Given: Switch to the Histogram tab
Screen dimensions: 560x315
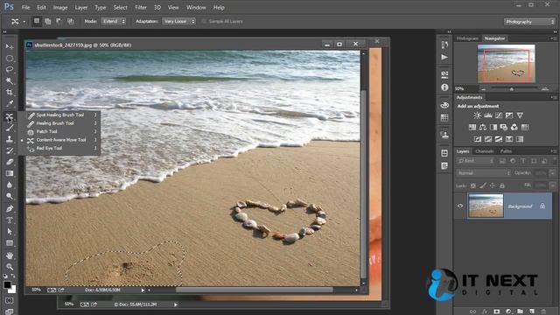Looking at the screenshot, I should 467,38.
